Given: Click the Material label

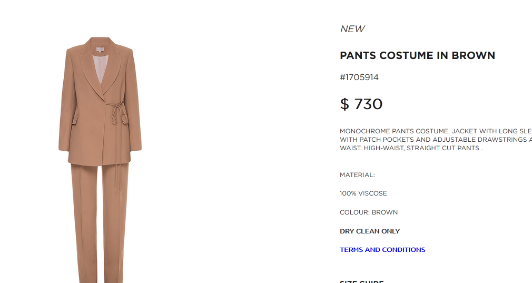Looking at the screenshot, I should [x=357, y=175].
